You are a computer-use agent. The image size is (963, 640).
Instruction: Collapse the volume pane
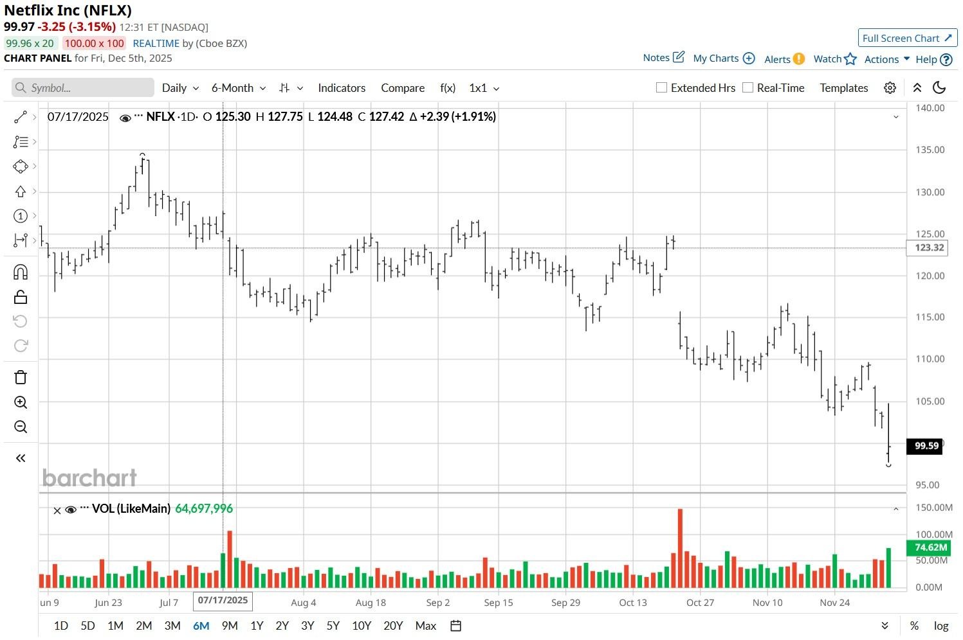(895, 509)
